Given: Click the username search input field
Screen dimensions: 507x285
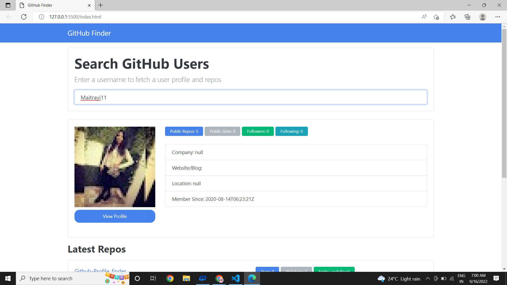Looking at the screenshot, I should pos(250,97).
